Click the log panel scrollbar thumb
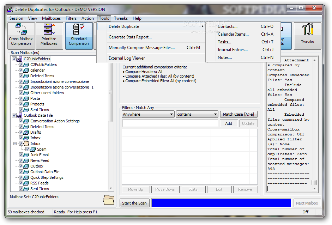The width and height of the screenshot is (332, 225). (314, 182)
